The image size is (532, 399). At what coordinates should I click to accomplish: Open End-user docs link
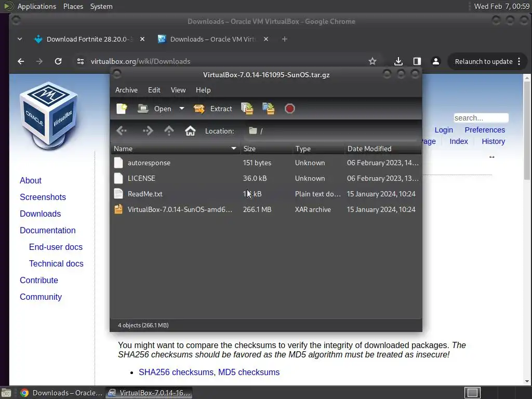coord(56,247)
